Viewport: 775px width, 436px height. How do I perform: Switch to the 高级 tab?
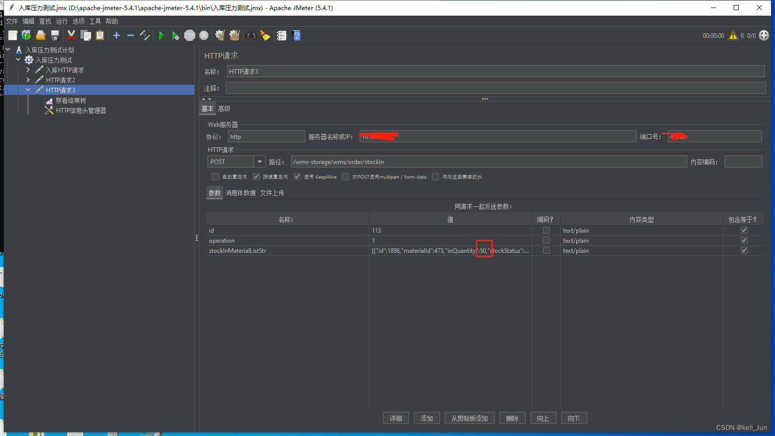pyautogui.click(x=224, y=108)
